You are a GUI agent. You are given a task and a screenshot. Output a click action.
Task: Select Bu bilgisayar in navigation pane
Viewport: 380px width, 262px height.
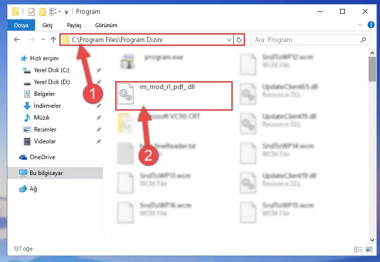tap(55, 173)
